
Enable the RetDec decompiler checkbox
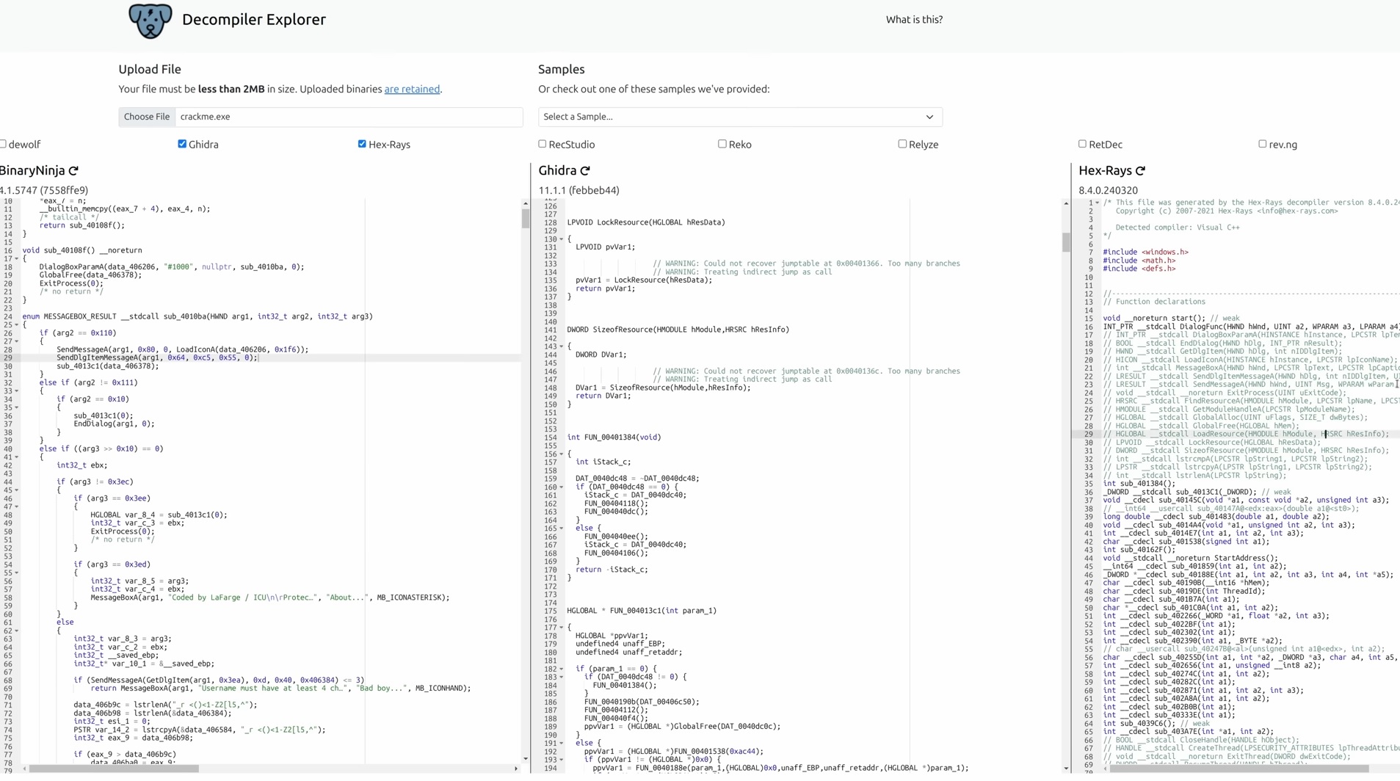1082,144
